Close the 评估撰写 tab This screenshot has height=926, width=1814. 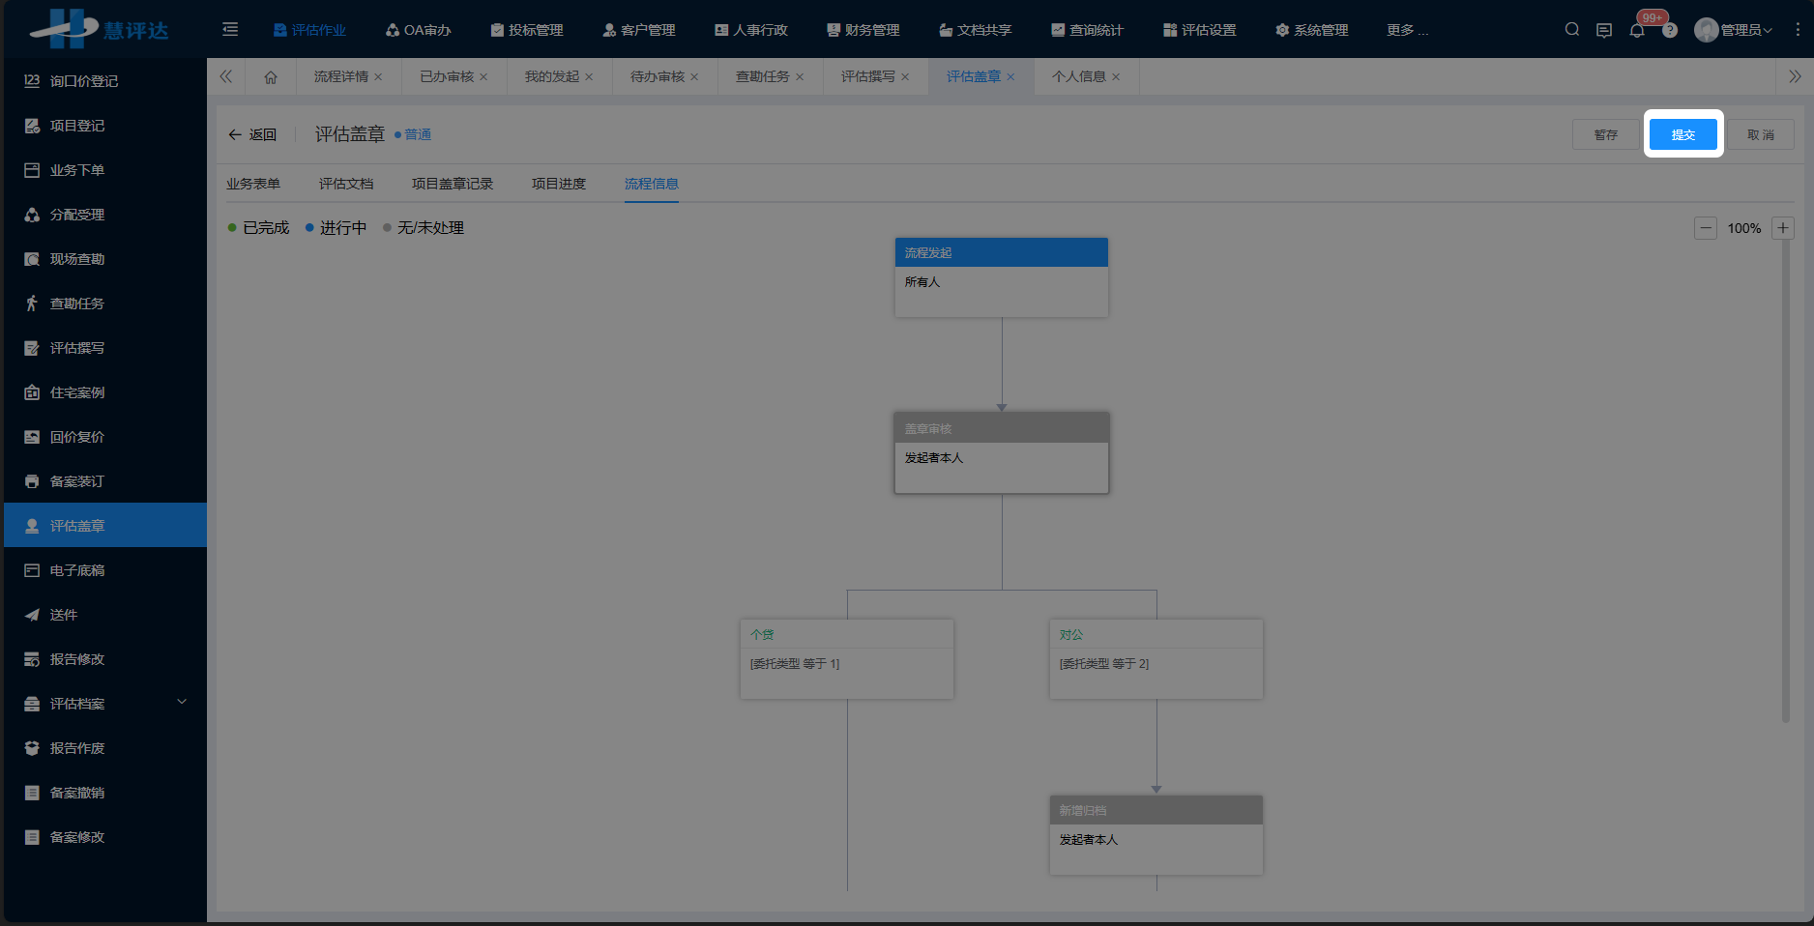(x=905, y=77)
